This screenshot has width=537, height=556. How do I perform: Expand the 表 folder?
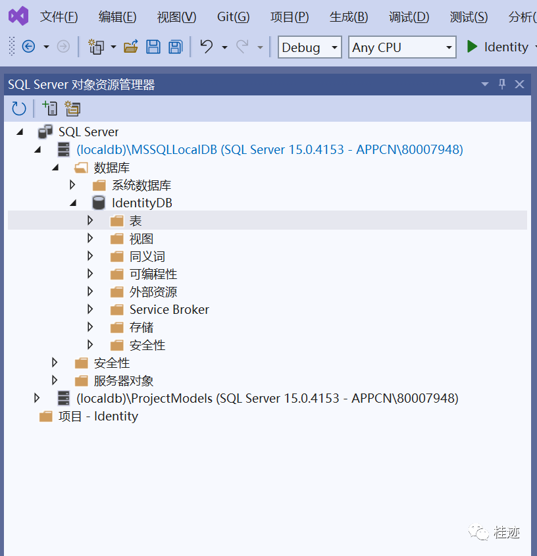pyautogui.click(x=90, y=220)
